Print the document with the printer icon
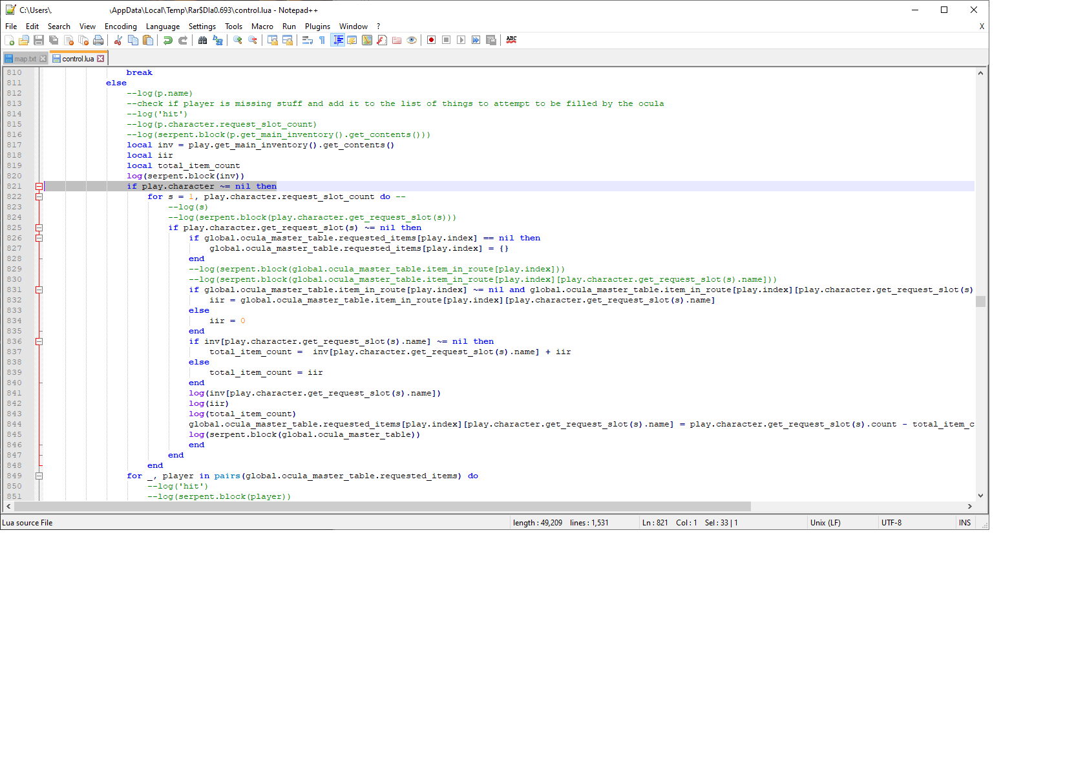Image resolution: width=1085 pixels, height=782 pixels. tap(98, 40)
